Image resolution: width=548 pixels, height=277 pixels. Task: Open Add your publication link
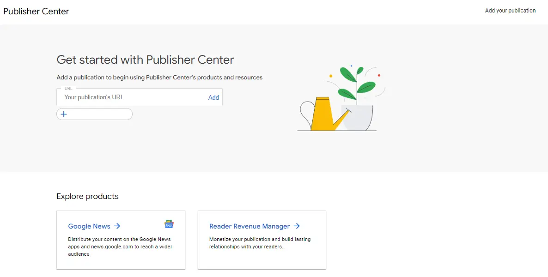pyautogui.click(x=510, y=11)
